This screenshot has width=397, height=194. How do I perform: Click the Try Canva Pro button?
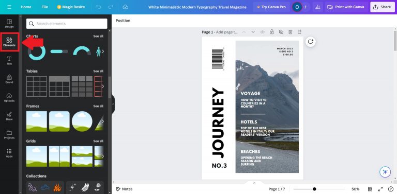click(271, 7)
